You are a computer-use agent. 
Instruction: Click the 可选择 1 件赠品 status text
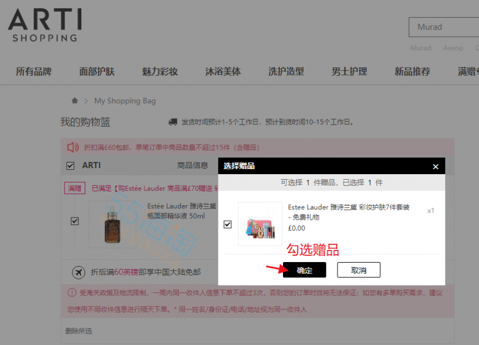point(332,183)
